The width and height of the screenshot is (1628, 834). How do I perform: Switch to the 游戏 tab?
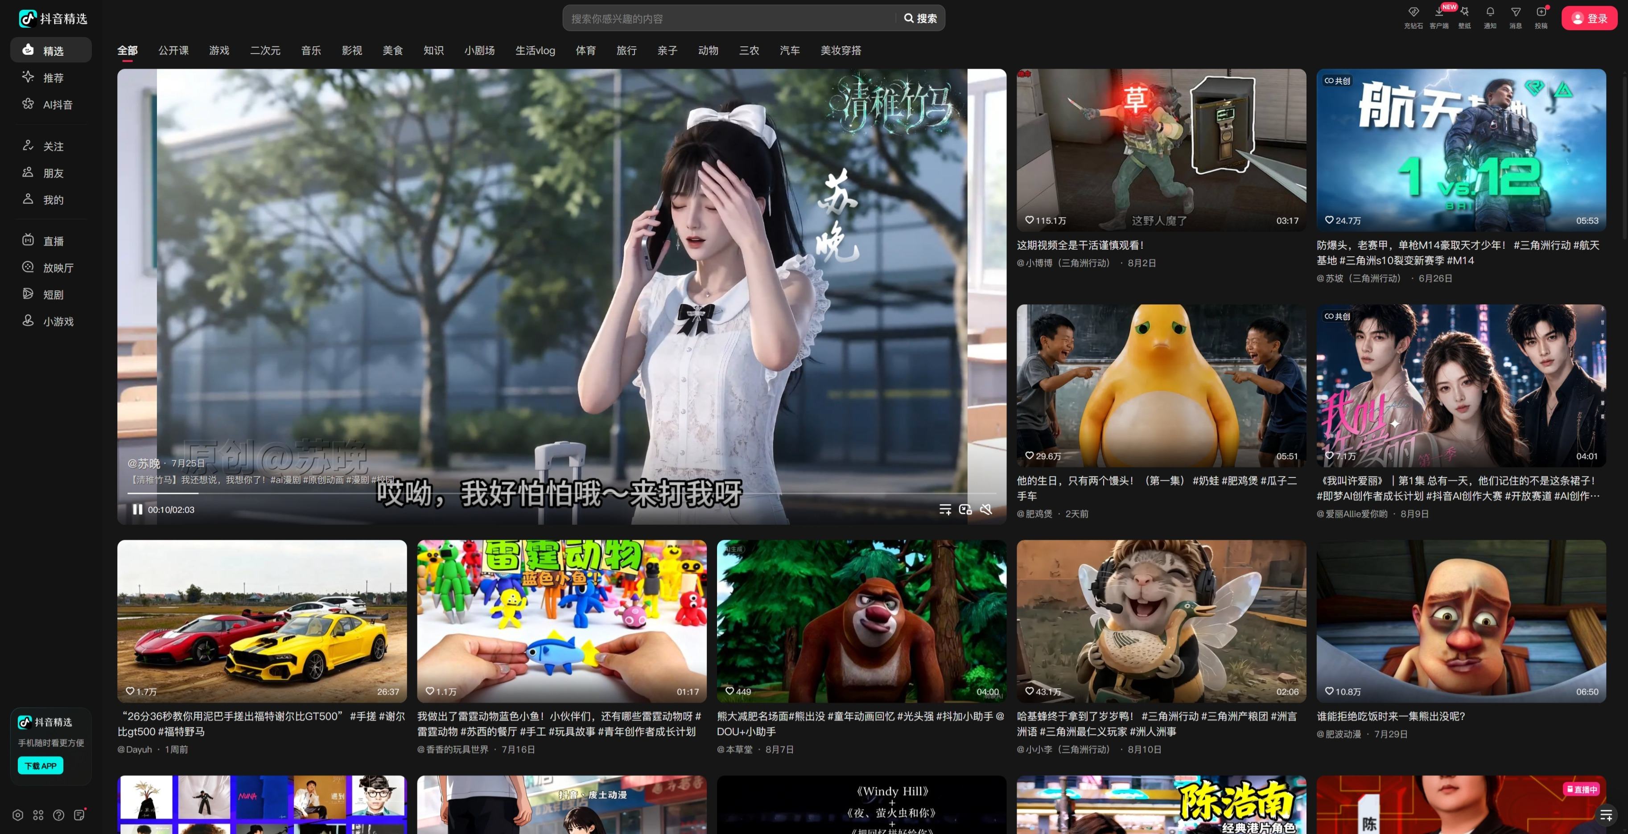tap(219, 50)
